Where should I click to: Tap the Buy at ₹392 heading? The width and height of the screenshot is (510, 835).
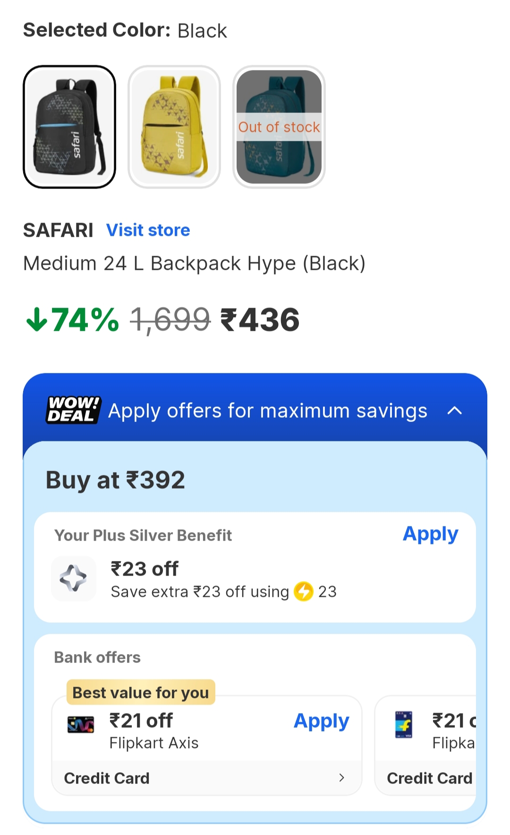pyautogui.click(x=115, y=480)
